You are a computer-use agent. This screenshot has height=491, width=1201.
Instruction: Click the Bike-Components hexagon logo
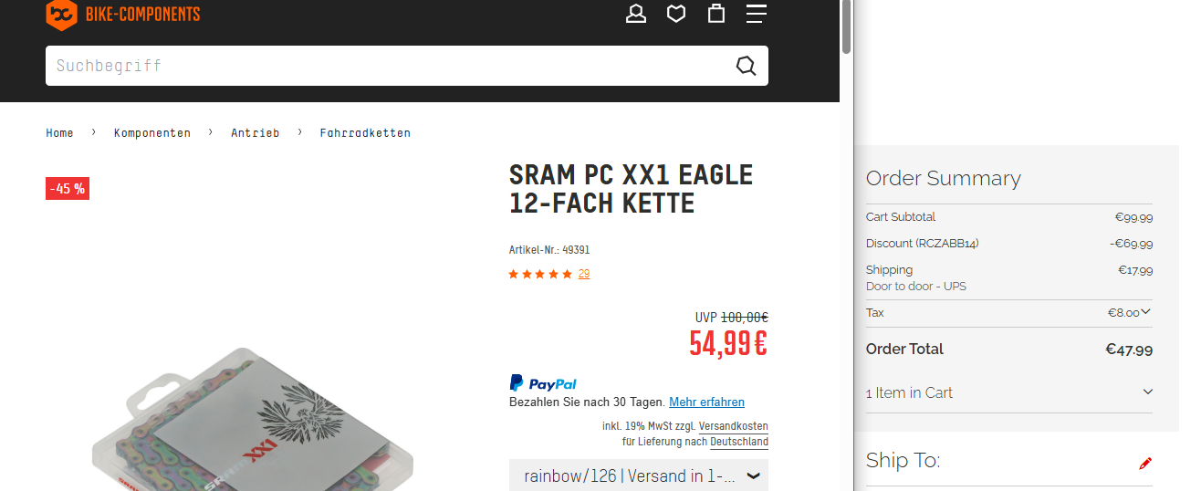point(61,14)
